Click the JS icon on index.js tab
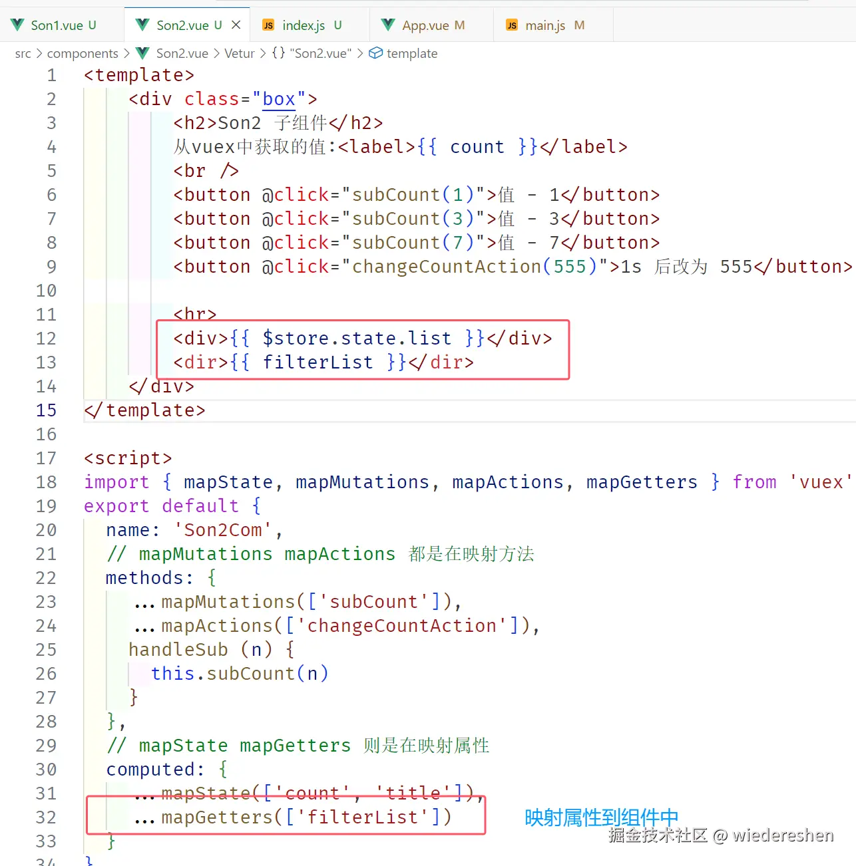 point(268,25)
